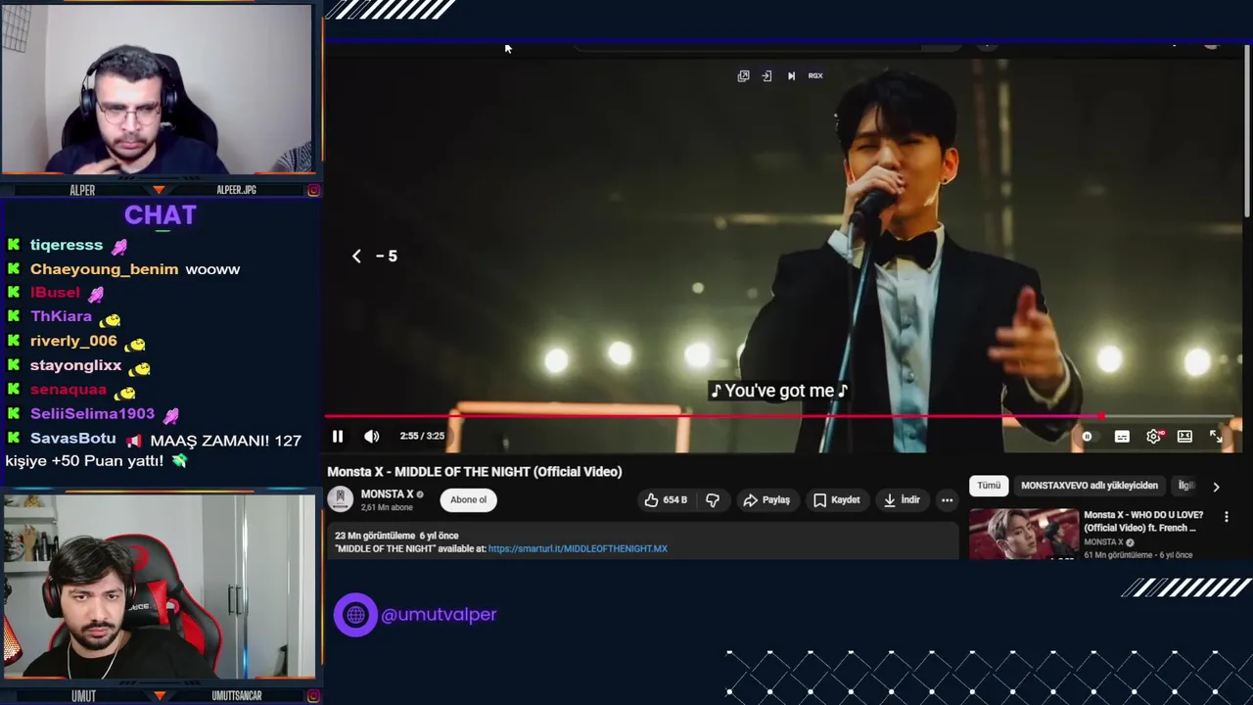Pause the Monsta X video

coord(338,437)
